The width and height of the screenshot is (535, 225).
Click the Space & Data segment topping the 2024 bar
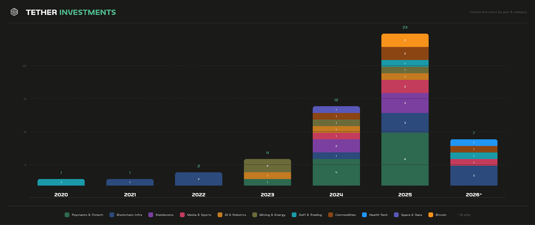pos(336,109)
